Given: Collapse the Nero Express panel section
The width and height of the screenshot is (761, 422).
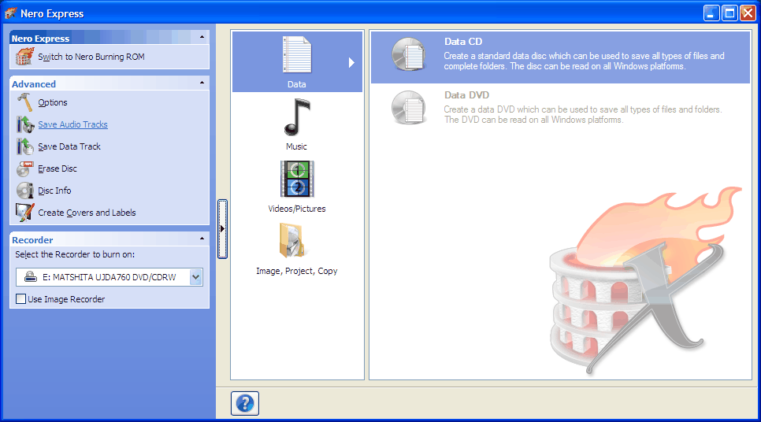Looking at the screenshot, I should tap(202, 37).
